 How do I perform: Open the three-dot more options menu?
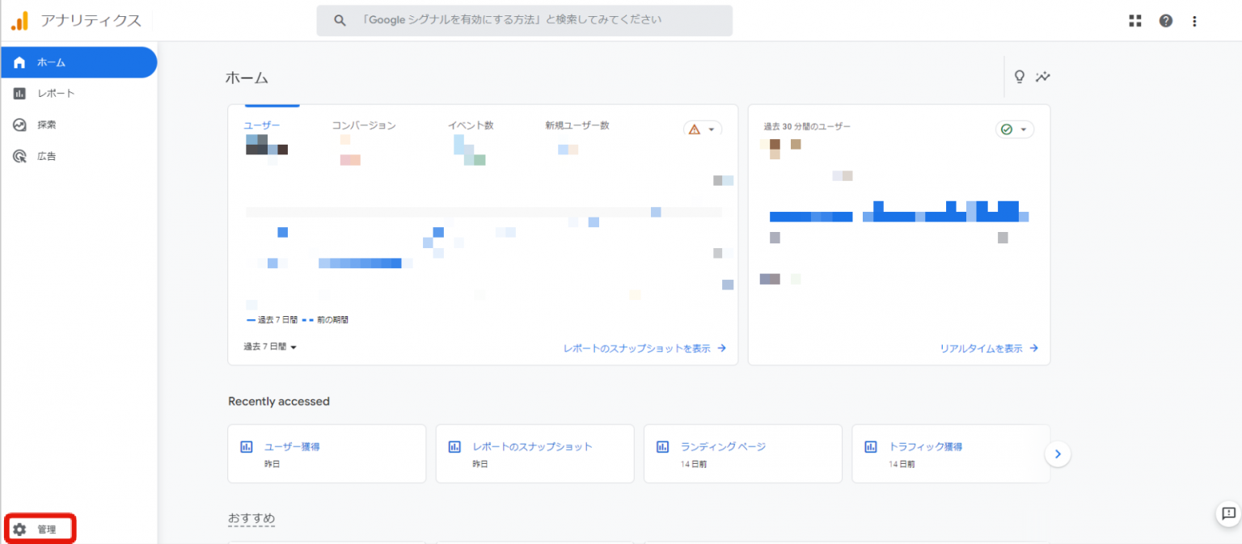[1194, 21]
